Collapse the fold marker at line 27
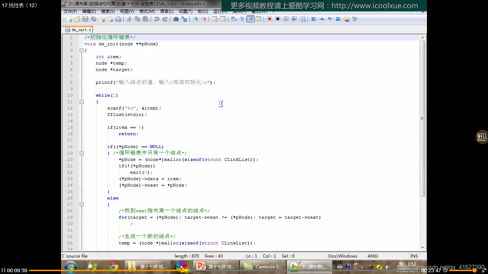 tap(81, 204)
